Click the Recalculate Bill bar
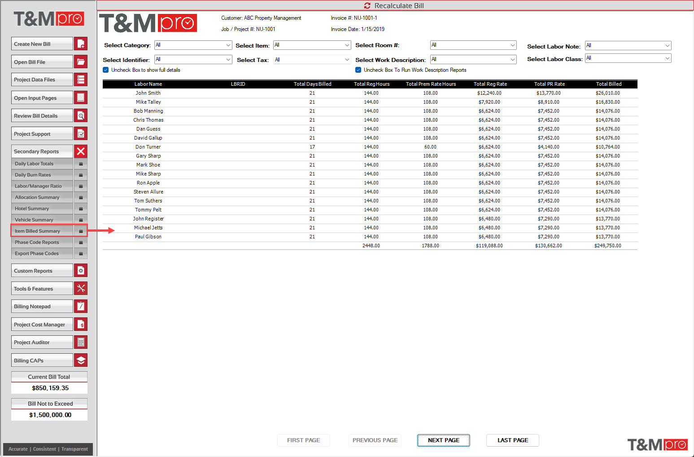The width and height of the screenshot is (694, 457). (395, 5)
